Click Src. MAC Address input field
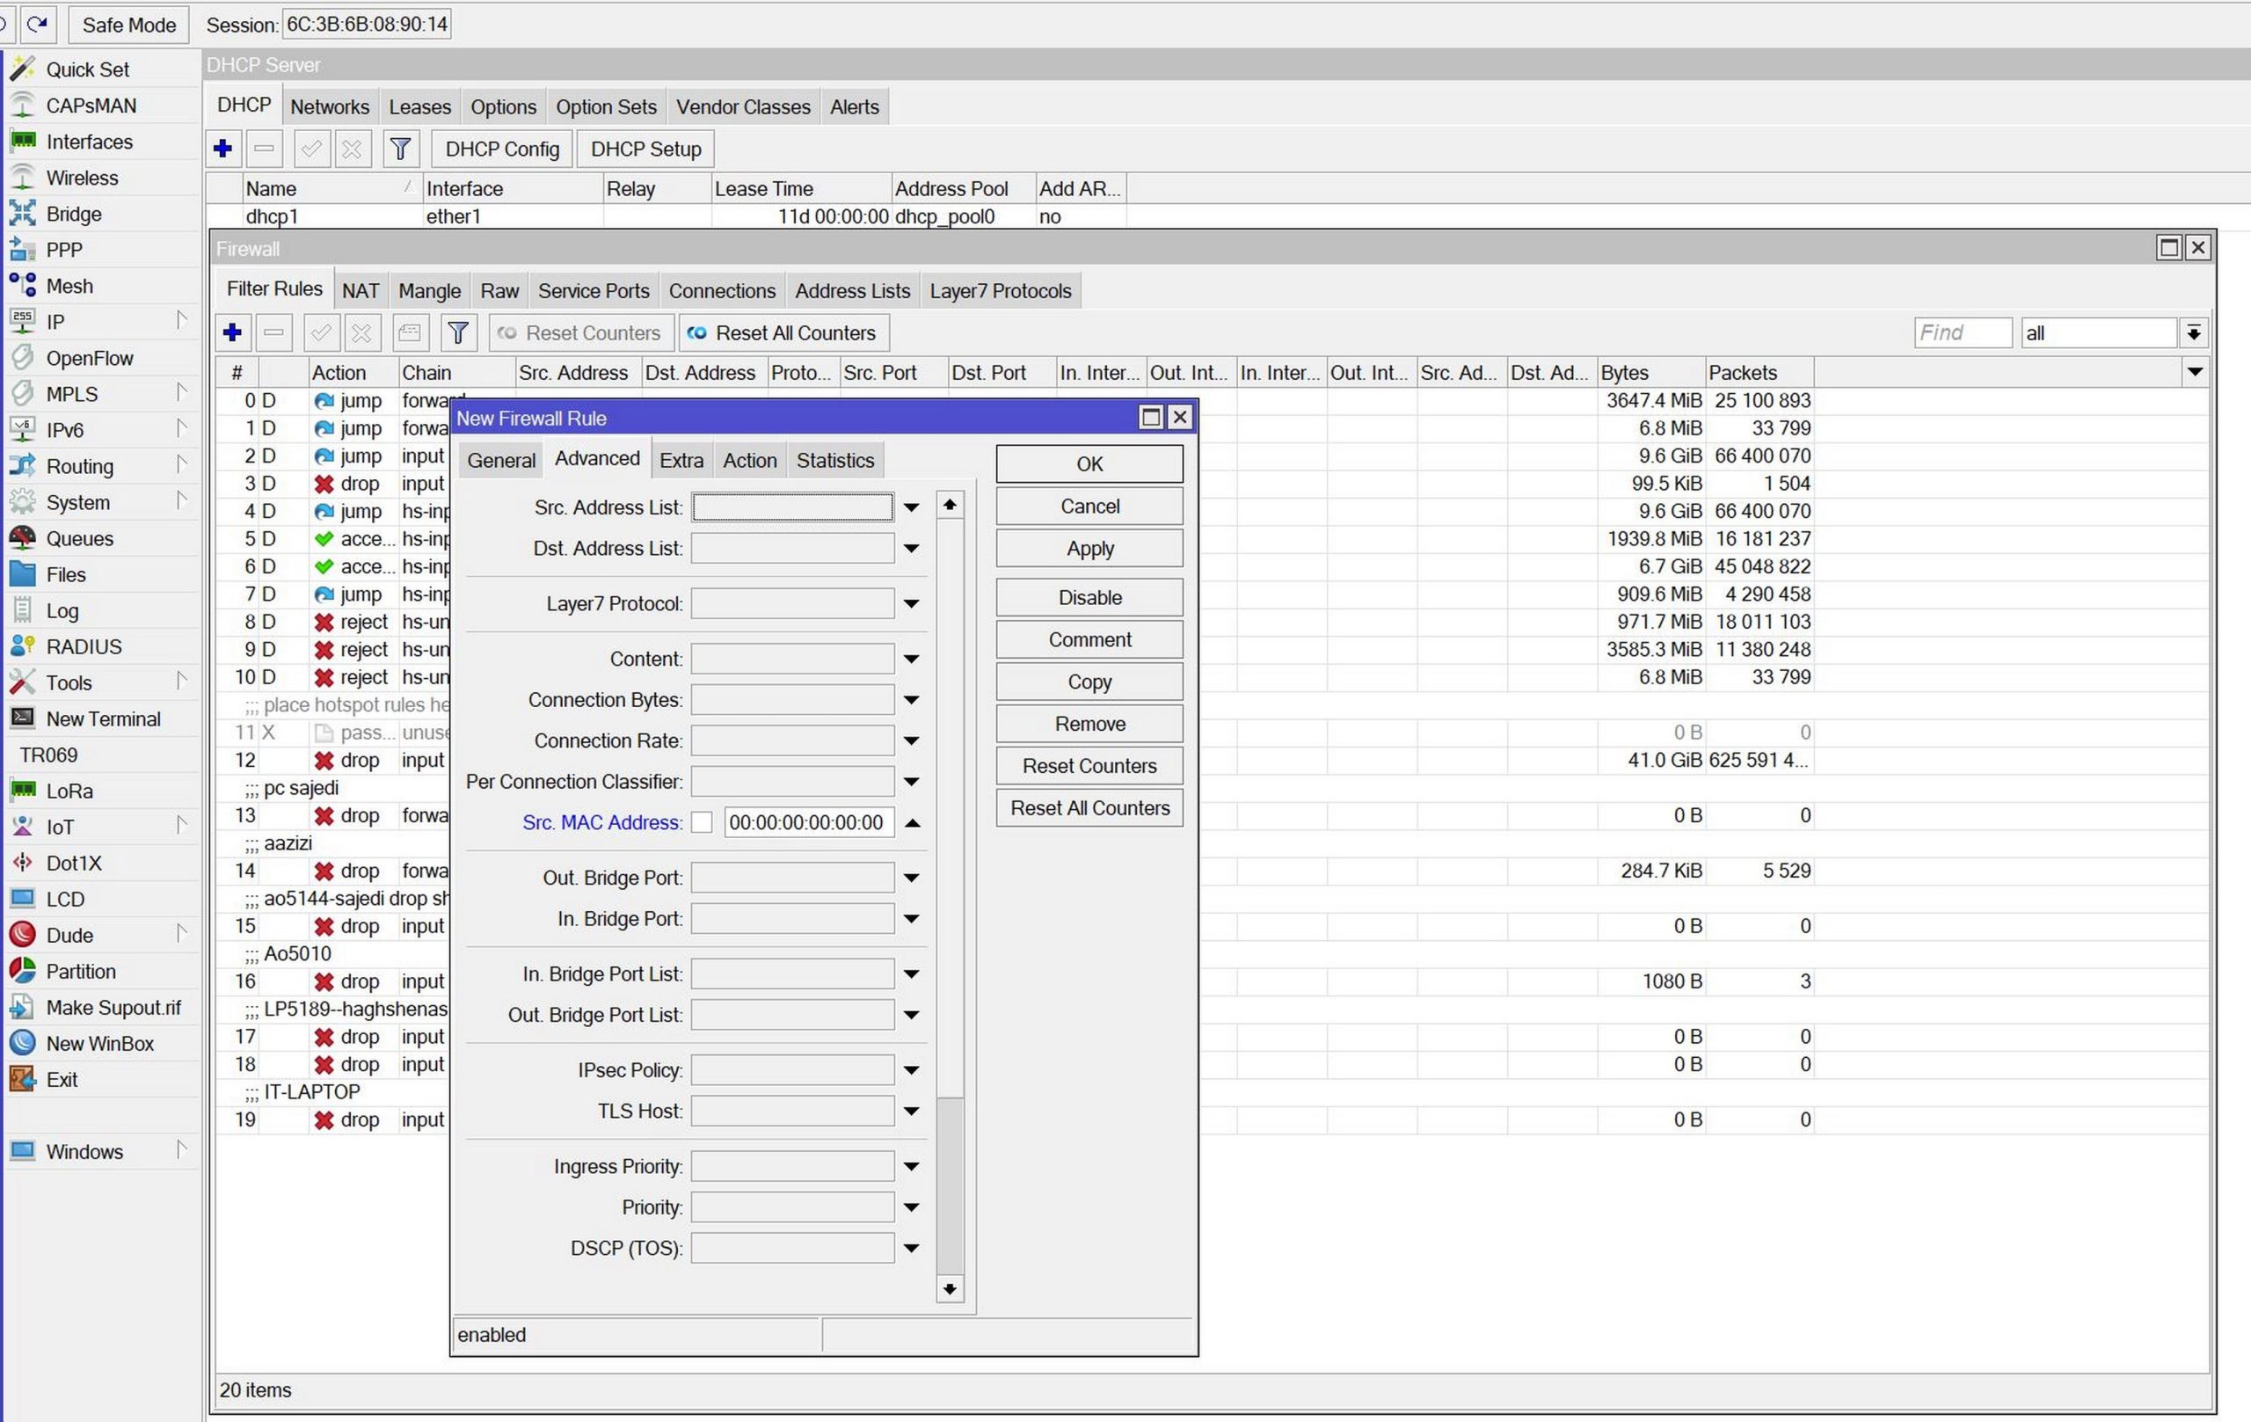This screenshot has width=2251, height=1422. click(x=810, y=823)
